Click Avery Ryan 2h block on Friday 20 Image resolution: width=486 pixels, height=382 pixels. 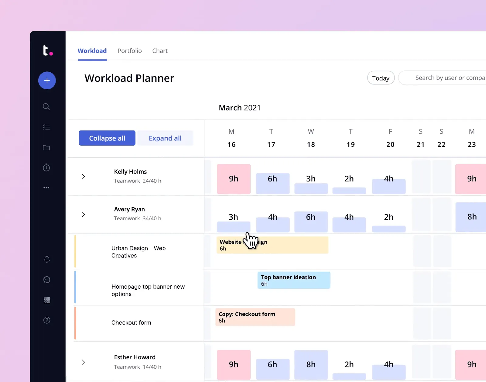[x=389, y=229]
